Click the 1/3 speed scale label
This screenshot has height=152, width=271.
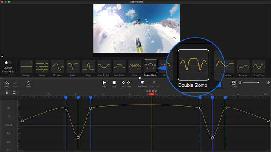[9, 142]
